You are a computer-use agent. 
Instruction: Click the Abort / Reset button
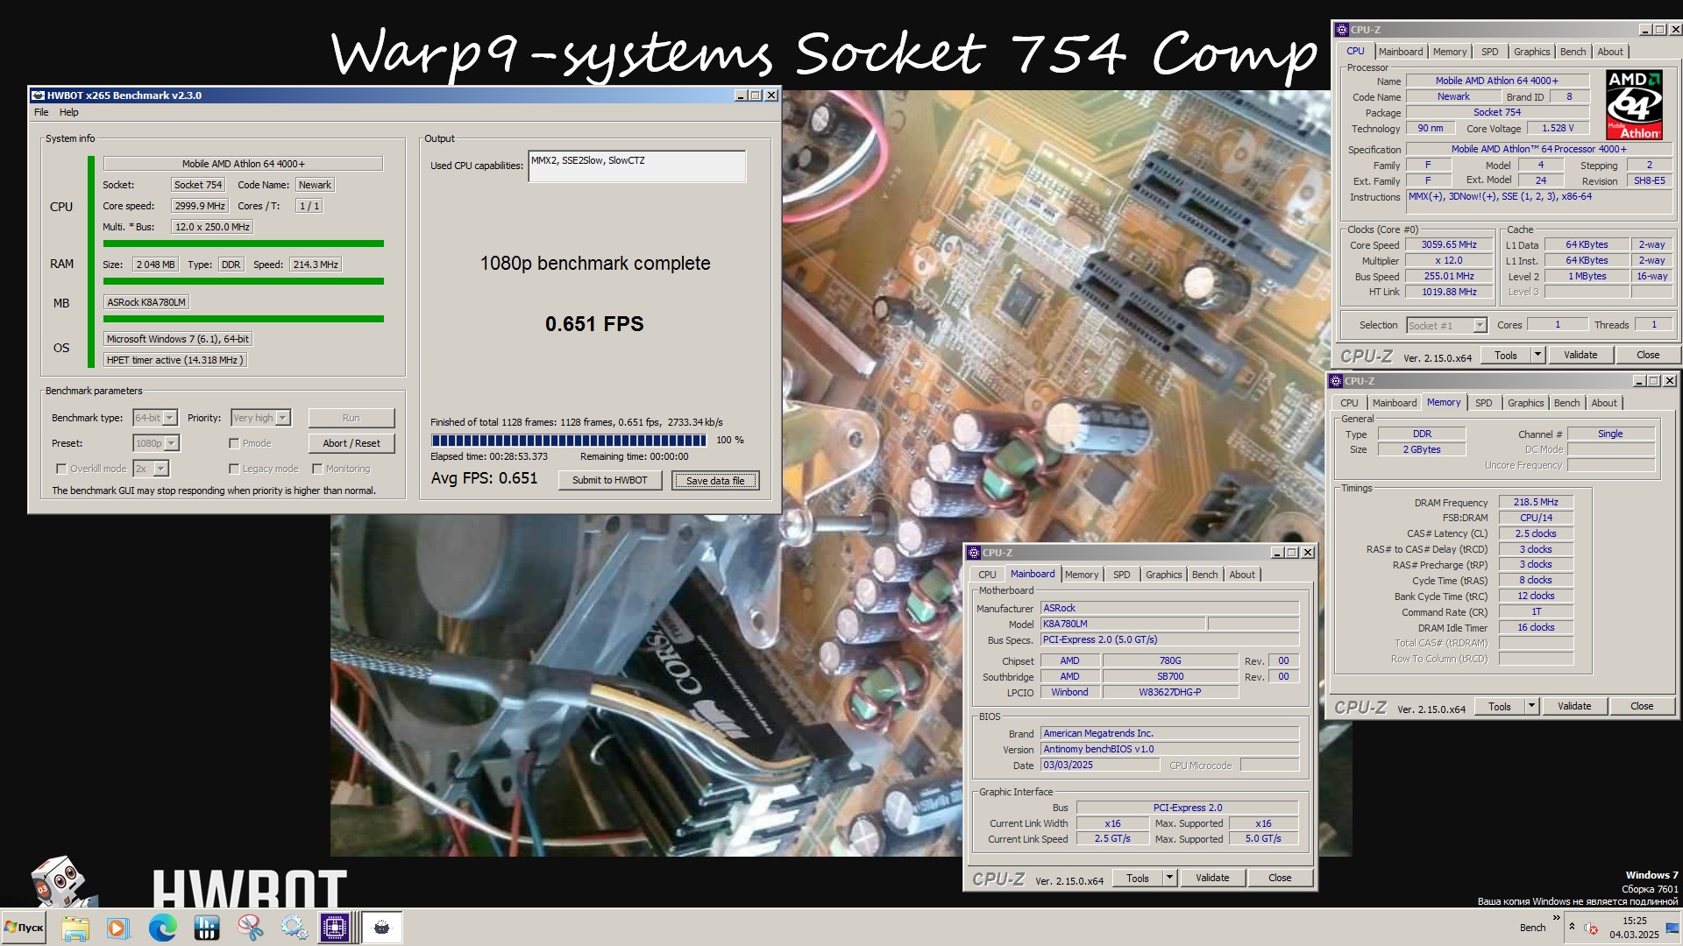pyautogui.click(x=352, y=443)
